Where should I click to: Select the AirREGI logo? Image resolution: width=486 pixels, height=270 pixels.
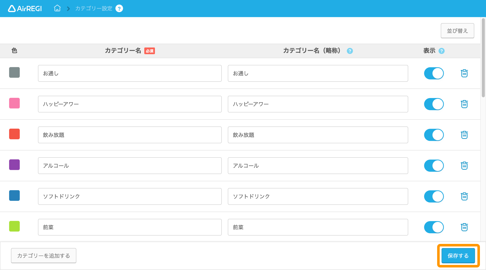coord(25,8)
